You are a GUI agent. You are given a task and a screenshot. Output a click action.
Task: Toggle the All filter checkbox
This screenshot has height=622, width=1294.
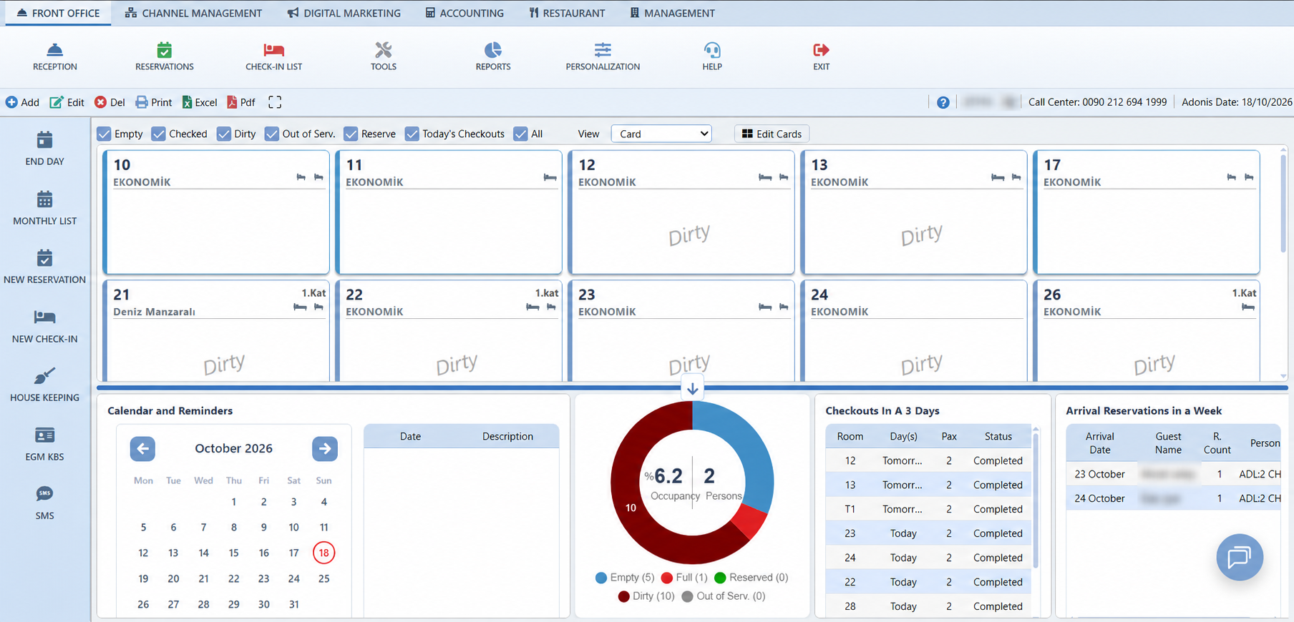point(521,134)
